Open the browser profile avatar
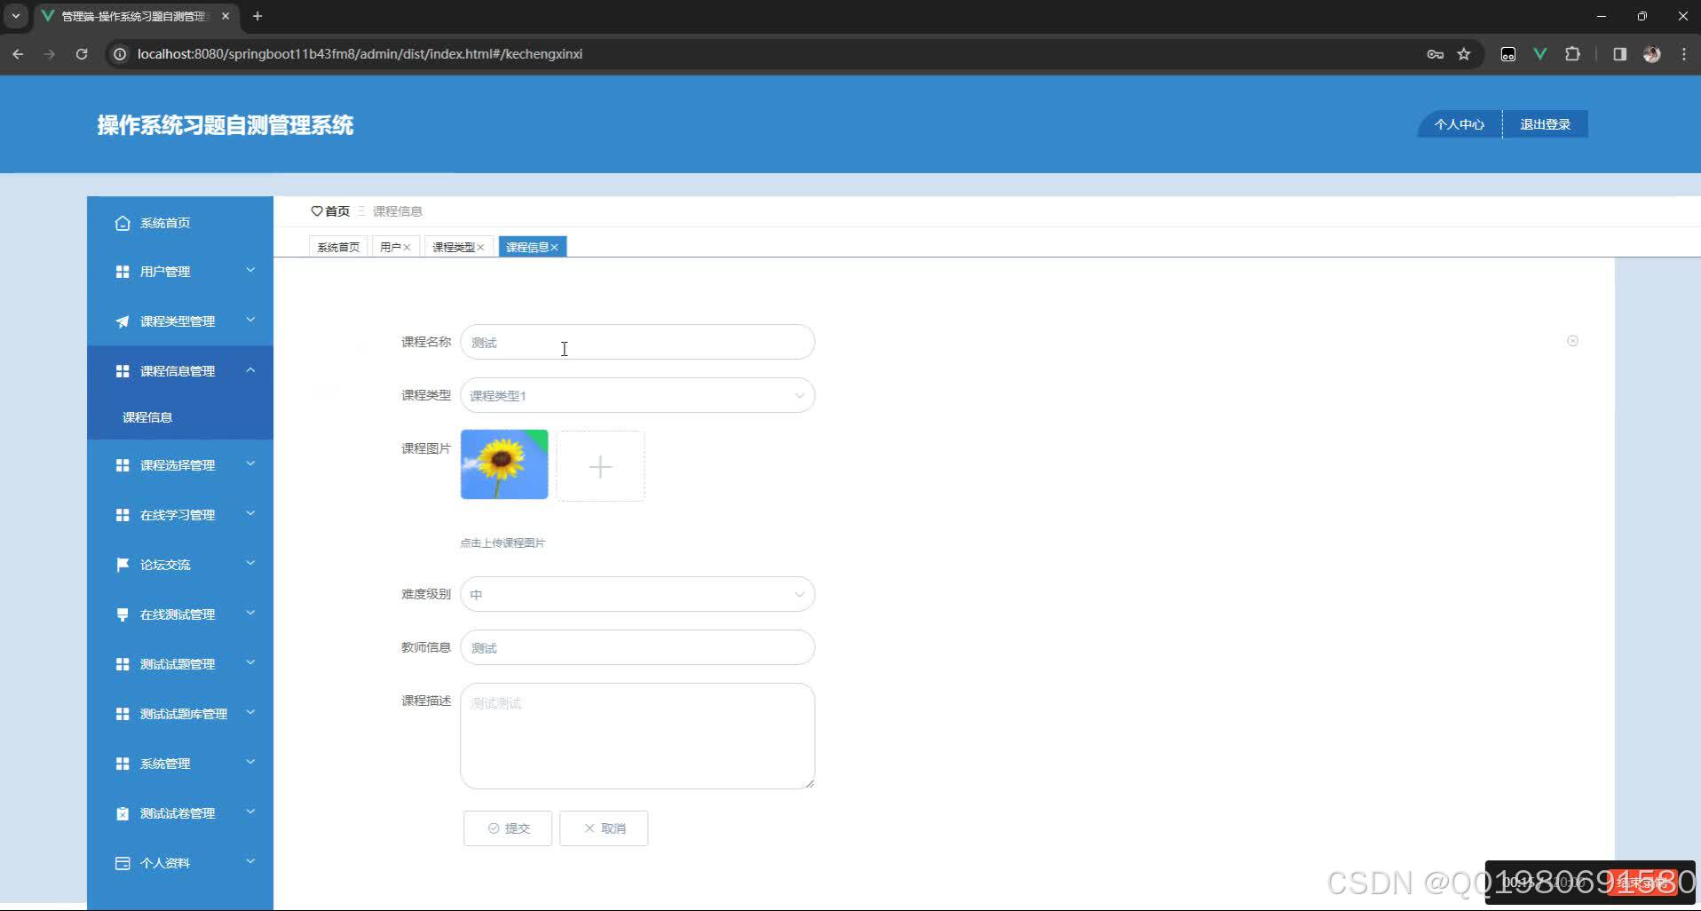 click(1652, 54)
